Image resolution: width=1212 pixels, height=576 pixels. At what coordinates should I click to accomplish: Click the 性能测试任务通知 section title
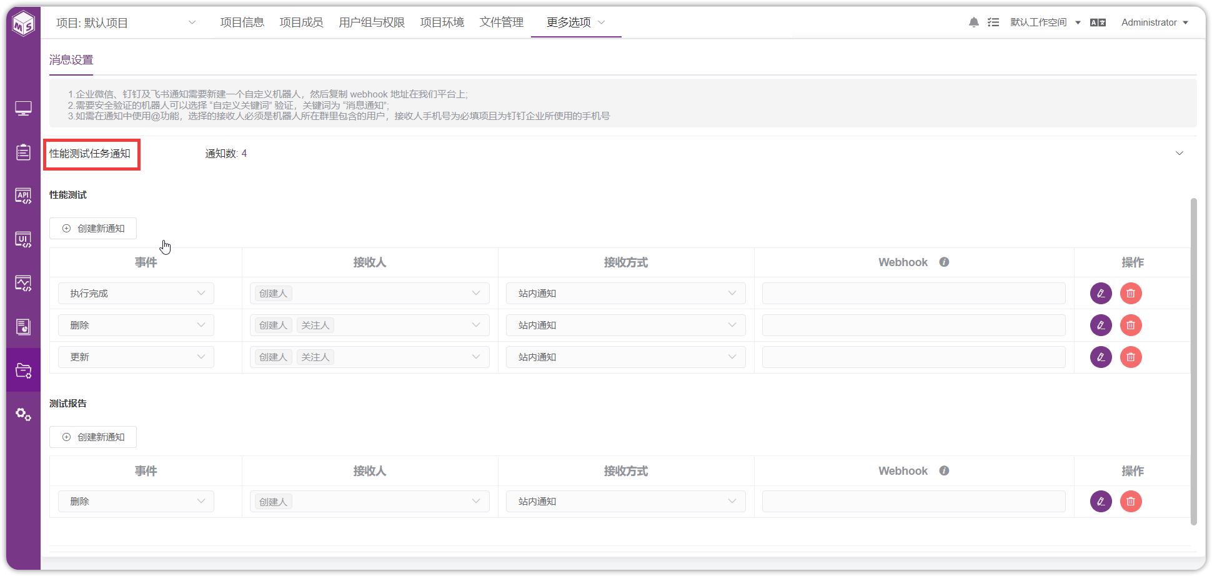coord(90,154)
